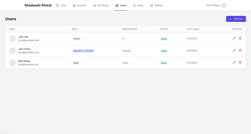Click the Security department cell

pyautogui.click(x=127, y=51)
